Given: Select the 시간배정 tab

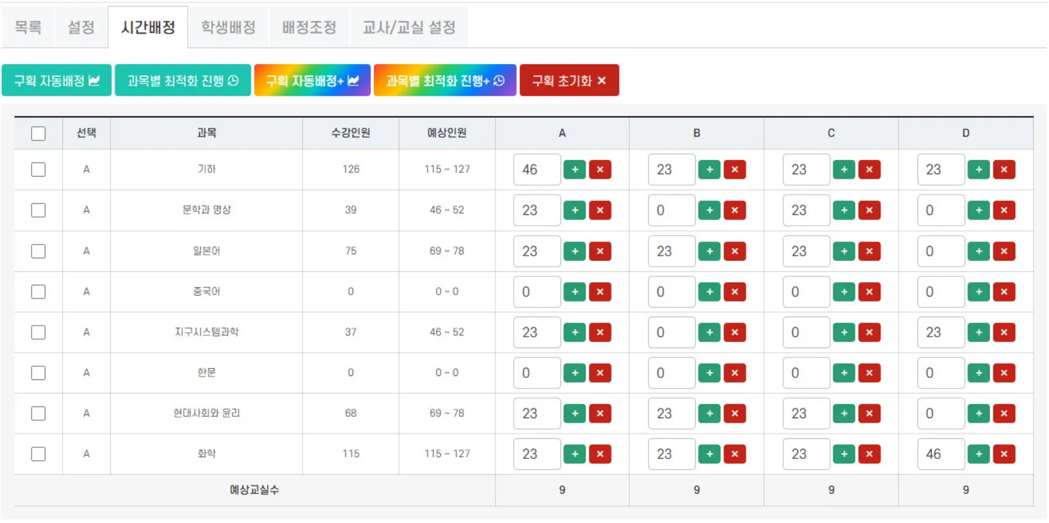Looking at the screenshot, I should [x=148, y=27].
